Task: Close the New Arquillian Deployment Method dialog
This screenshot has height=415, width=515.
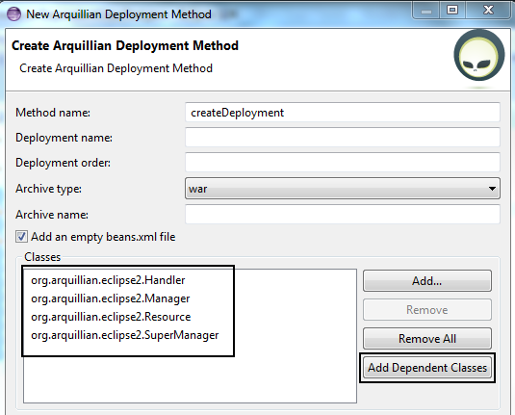Action: [488, 11]
